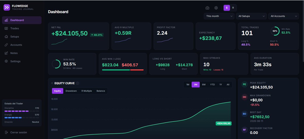This screenshot has height=139, width=304.
Task: Click the Disciplina progress bar
Action: 22,111
